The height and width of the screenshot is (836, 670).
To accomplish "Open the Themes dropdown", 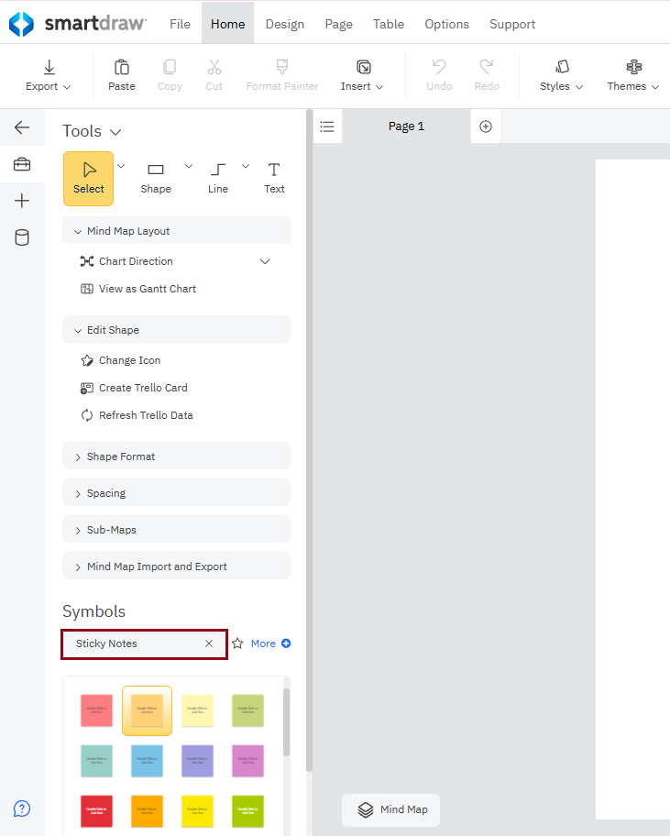I will (x=632, y=76).
